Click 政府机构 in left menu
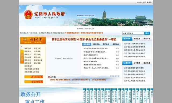The width and height of the screenshot is (172, 103). [28, 48]
